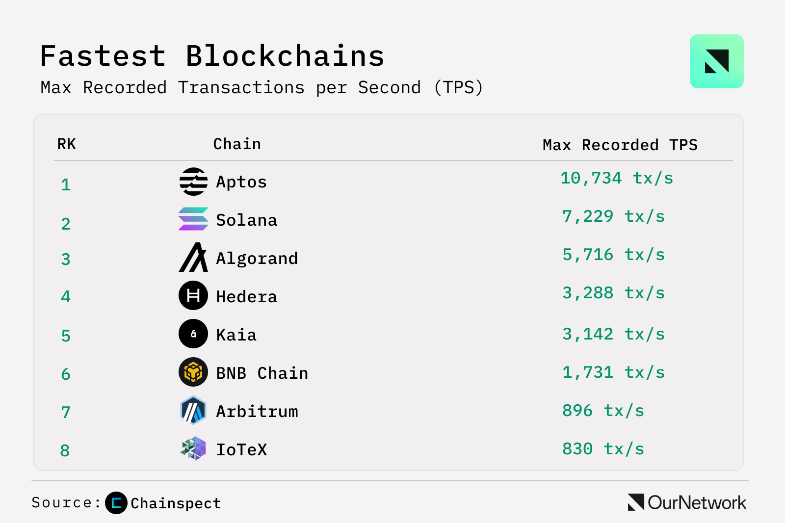
Task: Click the Solana logo icon
Action: tap(193, 219)
